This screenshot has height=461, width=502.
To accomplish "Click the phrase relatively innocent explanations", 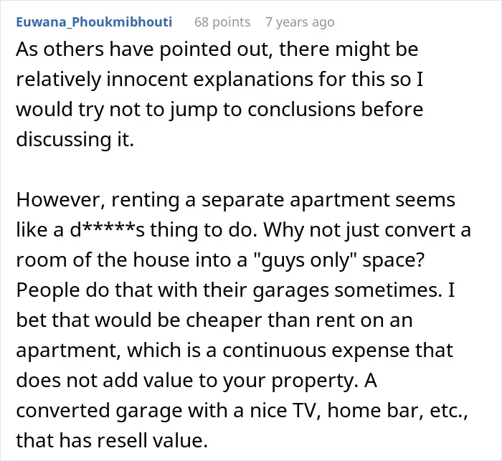I will [x=164, y=80].
